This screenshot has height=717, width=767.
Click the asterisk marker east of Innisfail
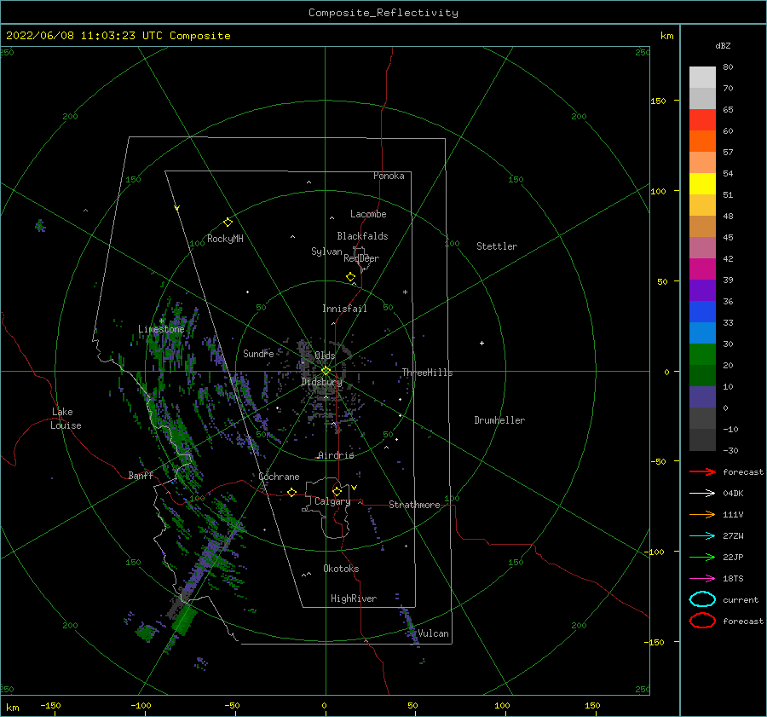tap(405, 292)
